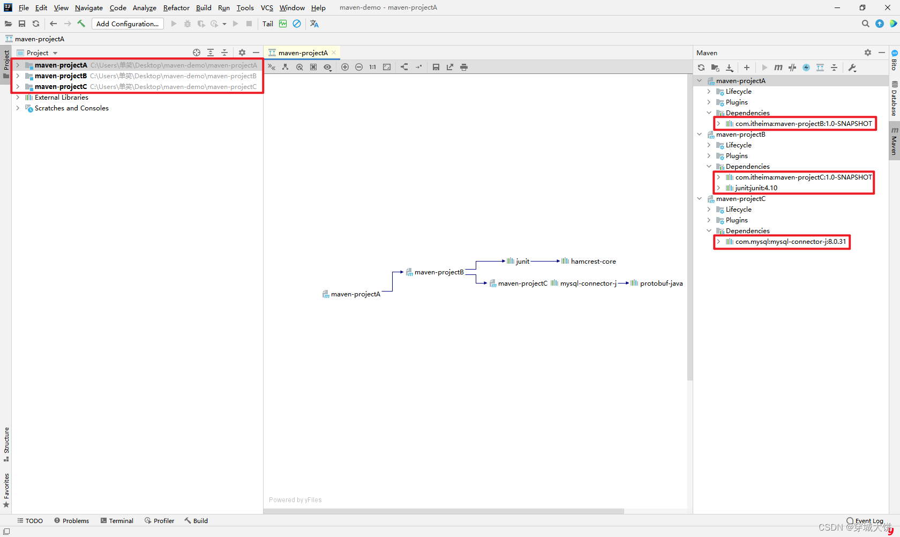Click Maven Settings wrench icon
Viewport: 900px width, 537px height.
tap(852, 68)
